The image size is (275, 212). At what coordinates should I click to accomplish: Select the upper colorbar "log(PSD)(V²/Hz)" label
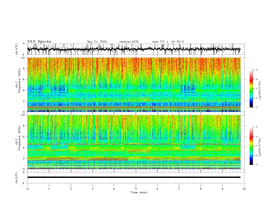coord(260,90)
